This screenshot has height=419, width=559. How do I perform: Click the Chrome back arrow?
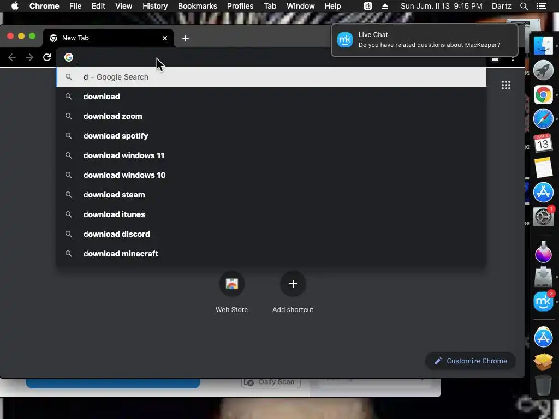[x=12, y=57]
